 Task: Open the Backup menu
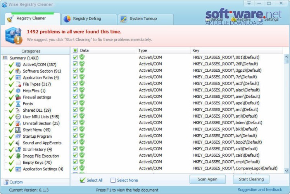point(214,19)
